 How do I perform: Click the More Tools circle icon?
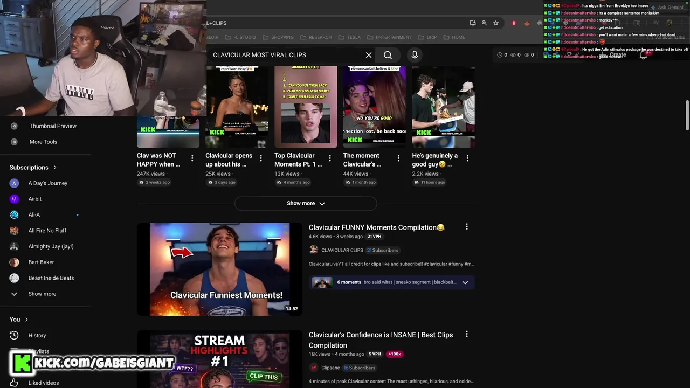tap(15, 142)
